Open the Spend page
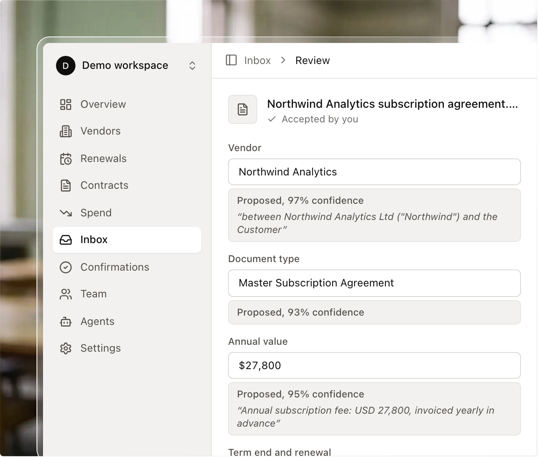 [127, 213]
